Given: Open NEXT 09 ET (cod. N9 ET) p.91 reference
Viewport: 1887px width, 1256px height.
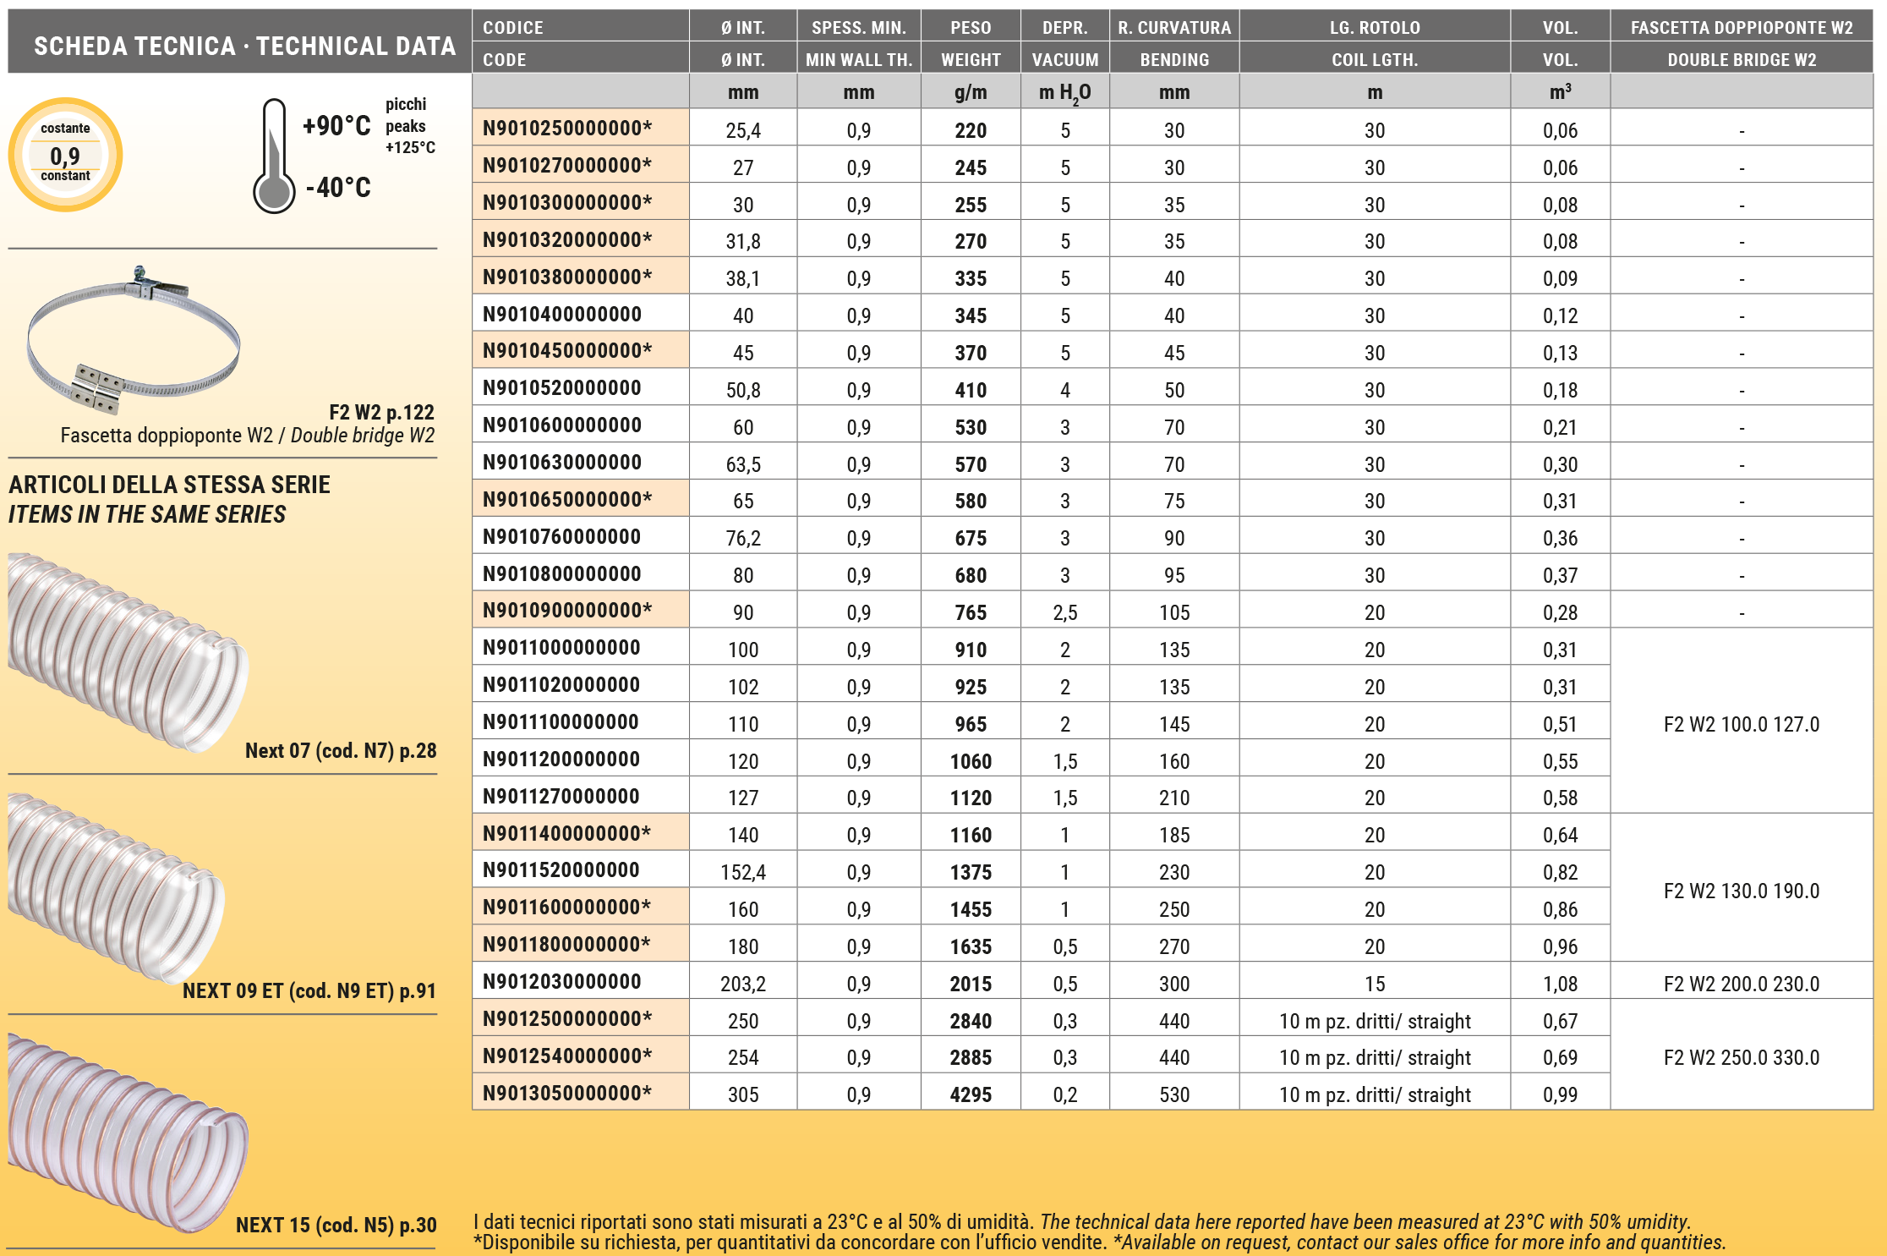Looking at the screenshot, I should click(x=309, y=991).
